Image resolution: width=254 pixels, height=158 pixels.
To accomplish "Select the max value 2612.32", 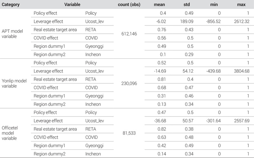I will click(241, 22).
